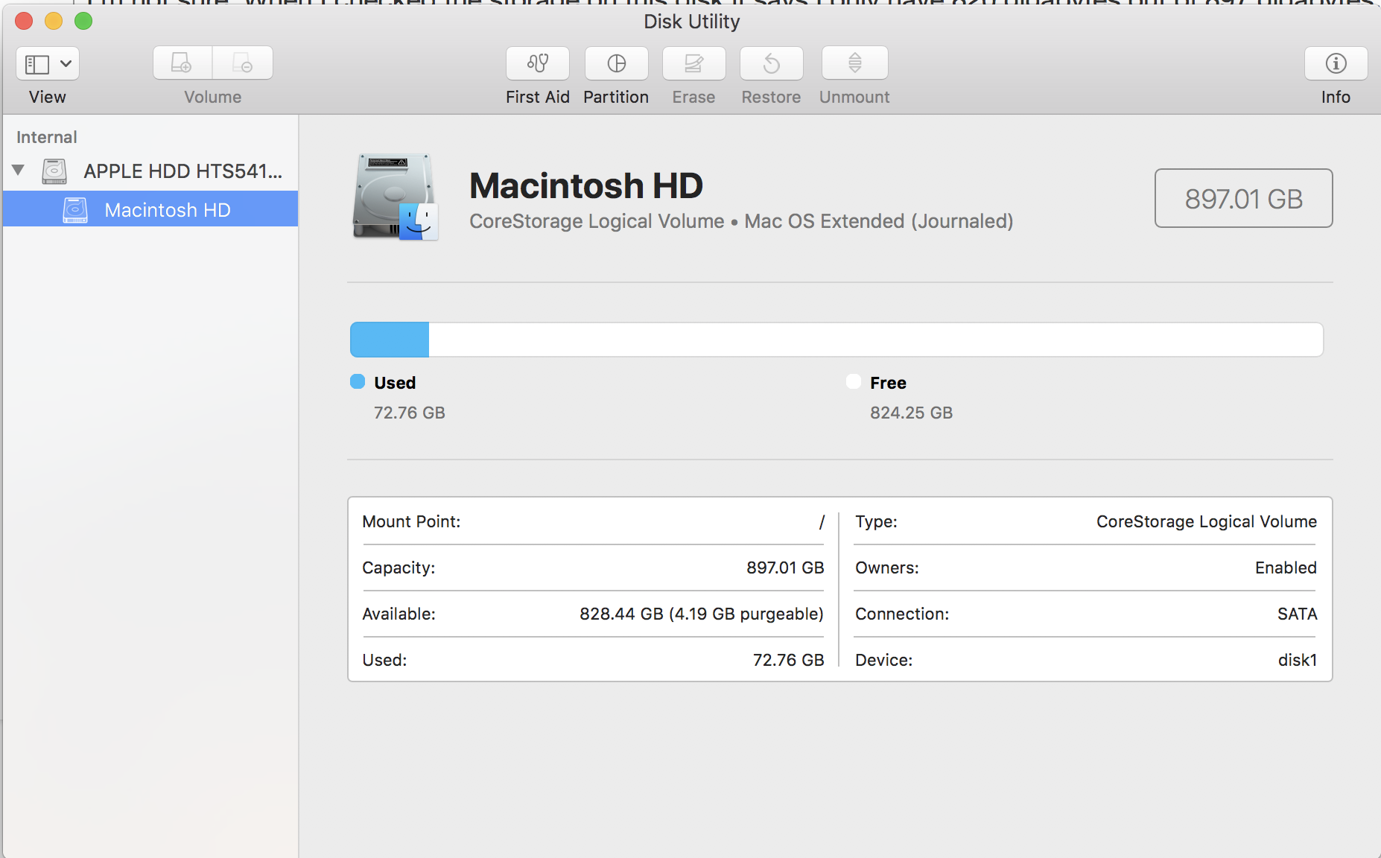Click the Used 72.76 GB value in the table
Viewport: 1381px width, 858px height.
click(x=788, y=660)
